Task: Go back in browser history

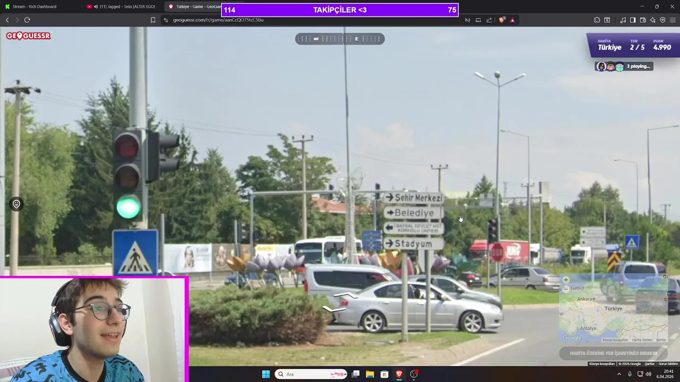Action: click(7, 20)
